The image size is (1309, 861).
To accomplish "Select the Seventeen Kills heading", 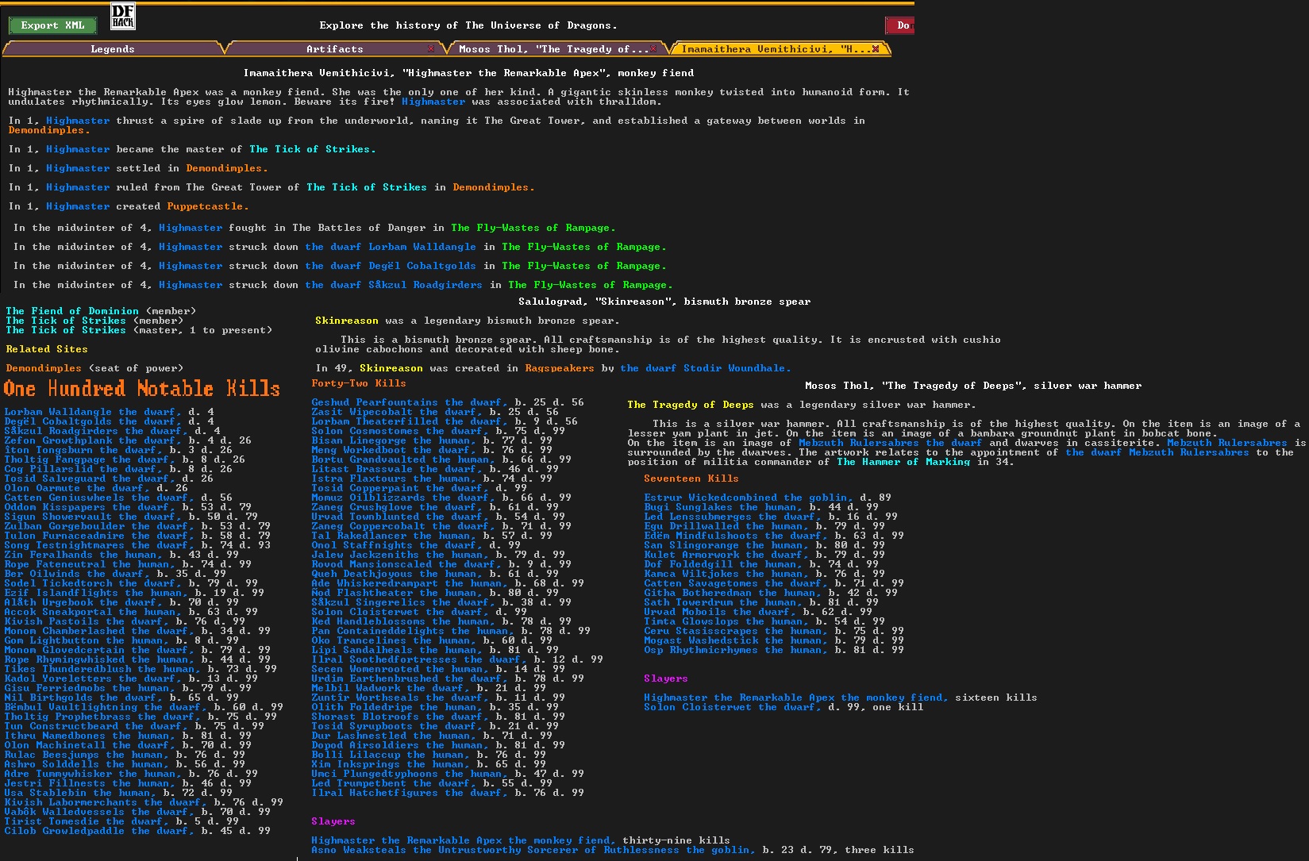I will pos(691,479).
